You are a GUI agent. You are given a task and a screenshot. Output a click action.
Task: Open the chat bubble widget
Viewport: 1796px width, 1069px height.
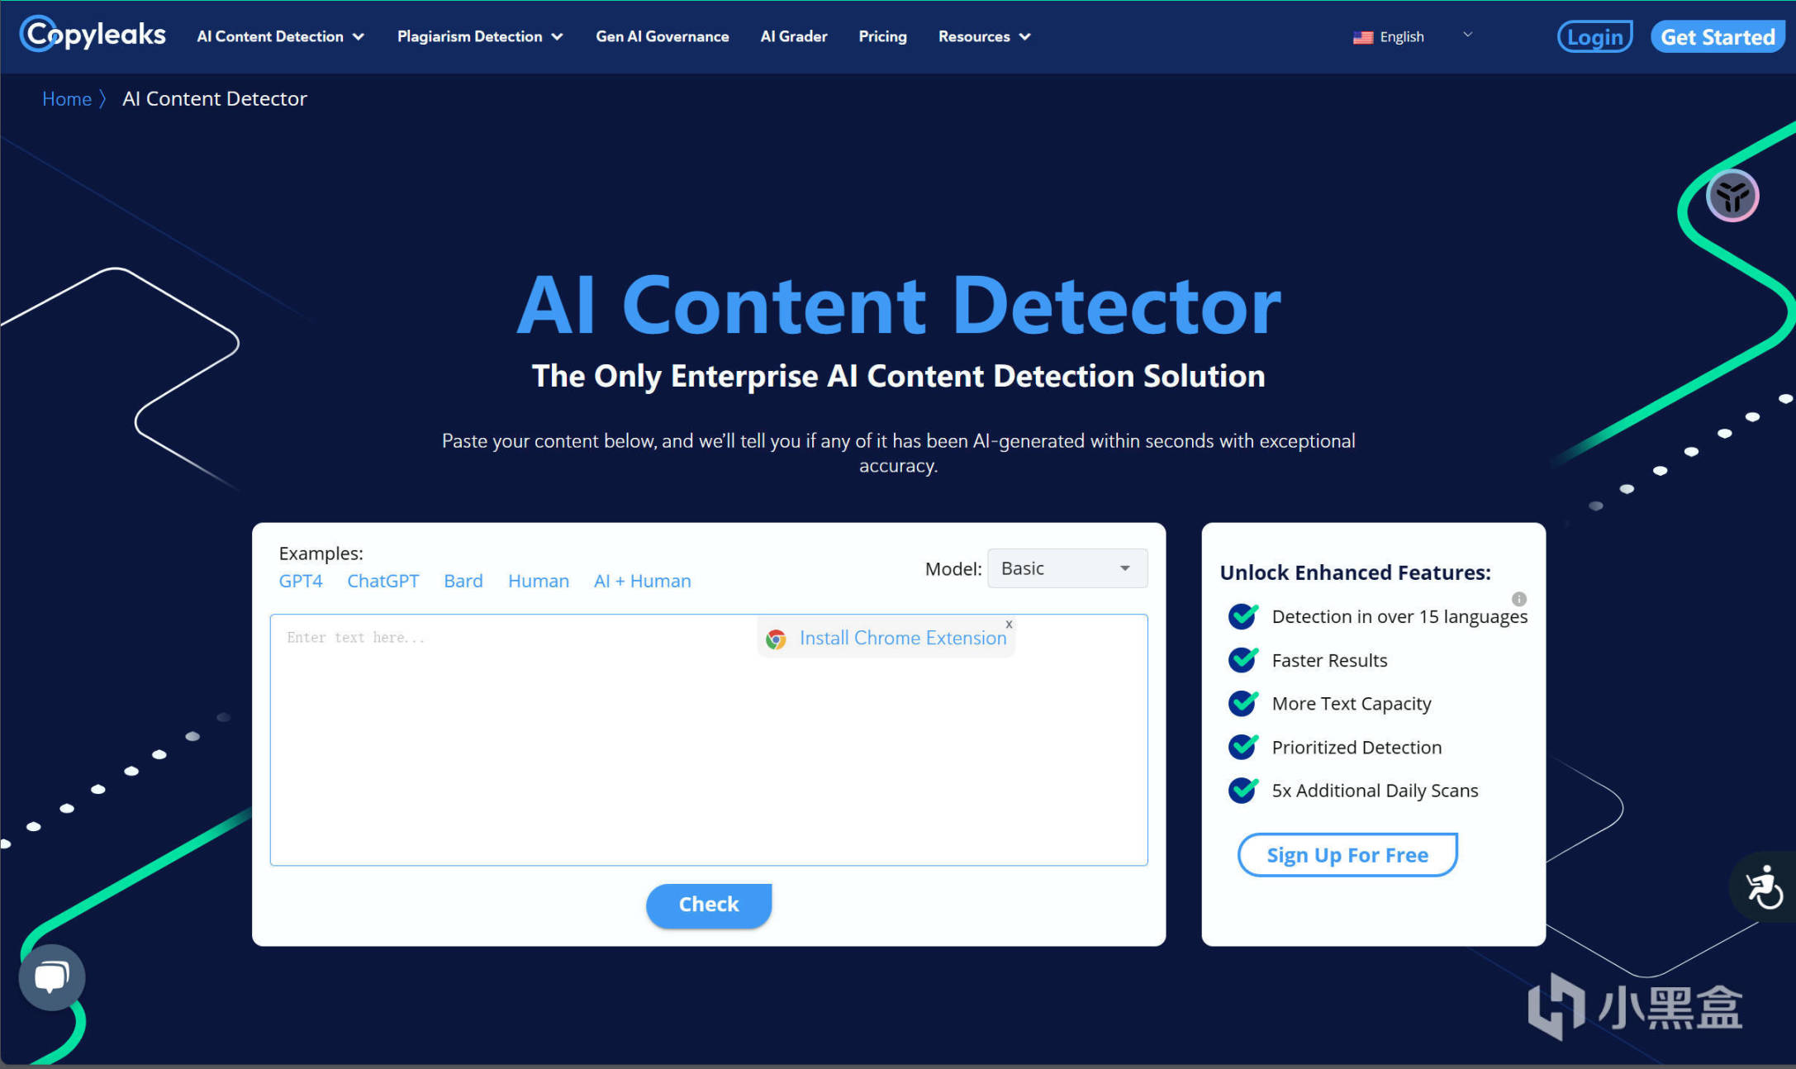click(51, 977)
